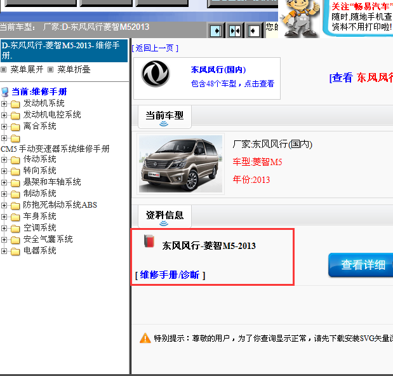Viewport: 393px width, 376px height.
Task: Click 包含48个车型,点击查看 link
Action: 232,83
